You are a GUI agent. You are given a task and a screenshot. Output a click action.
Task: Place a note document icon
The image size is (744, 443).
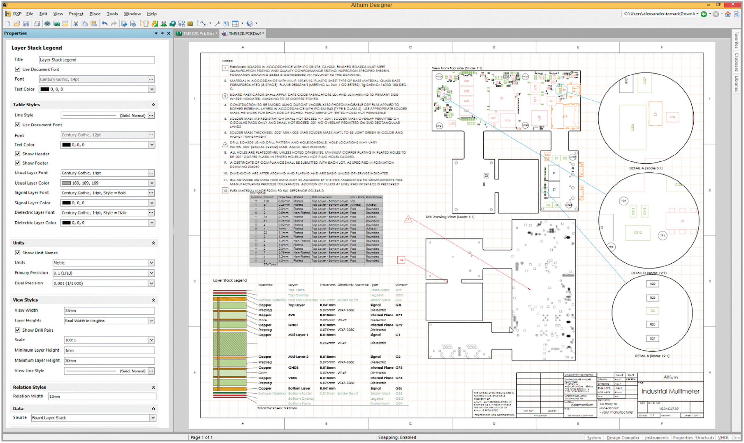[226, 24]
